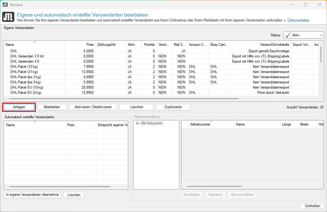Select the DHL Versenden 4.0 row

(161, 61)
